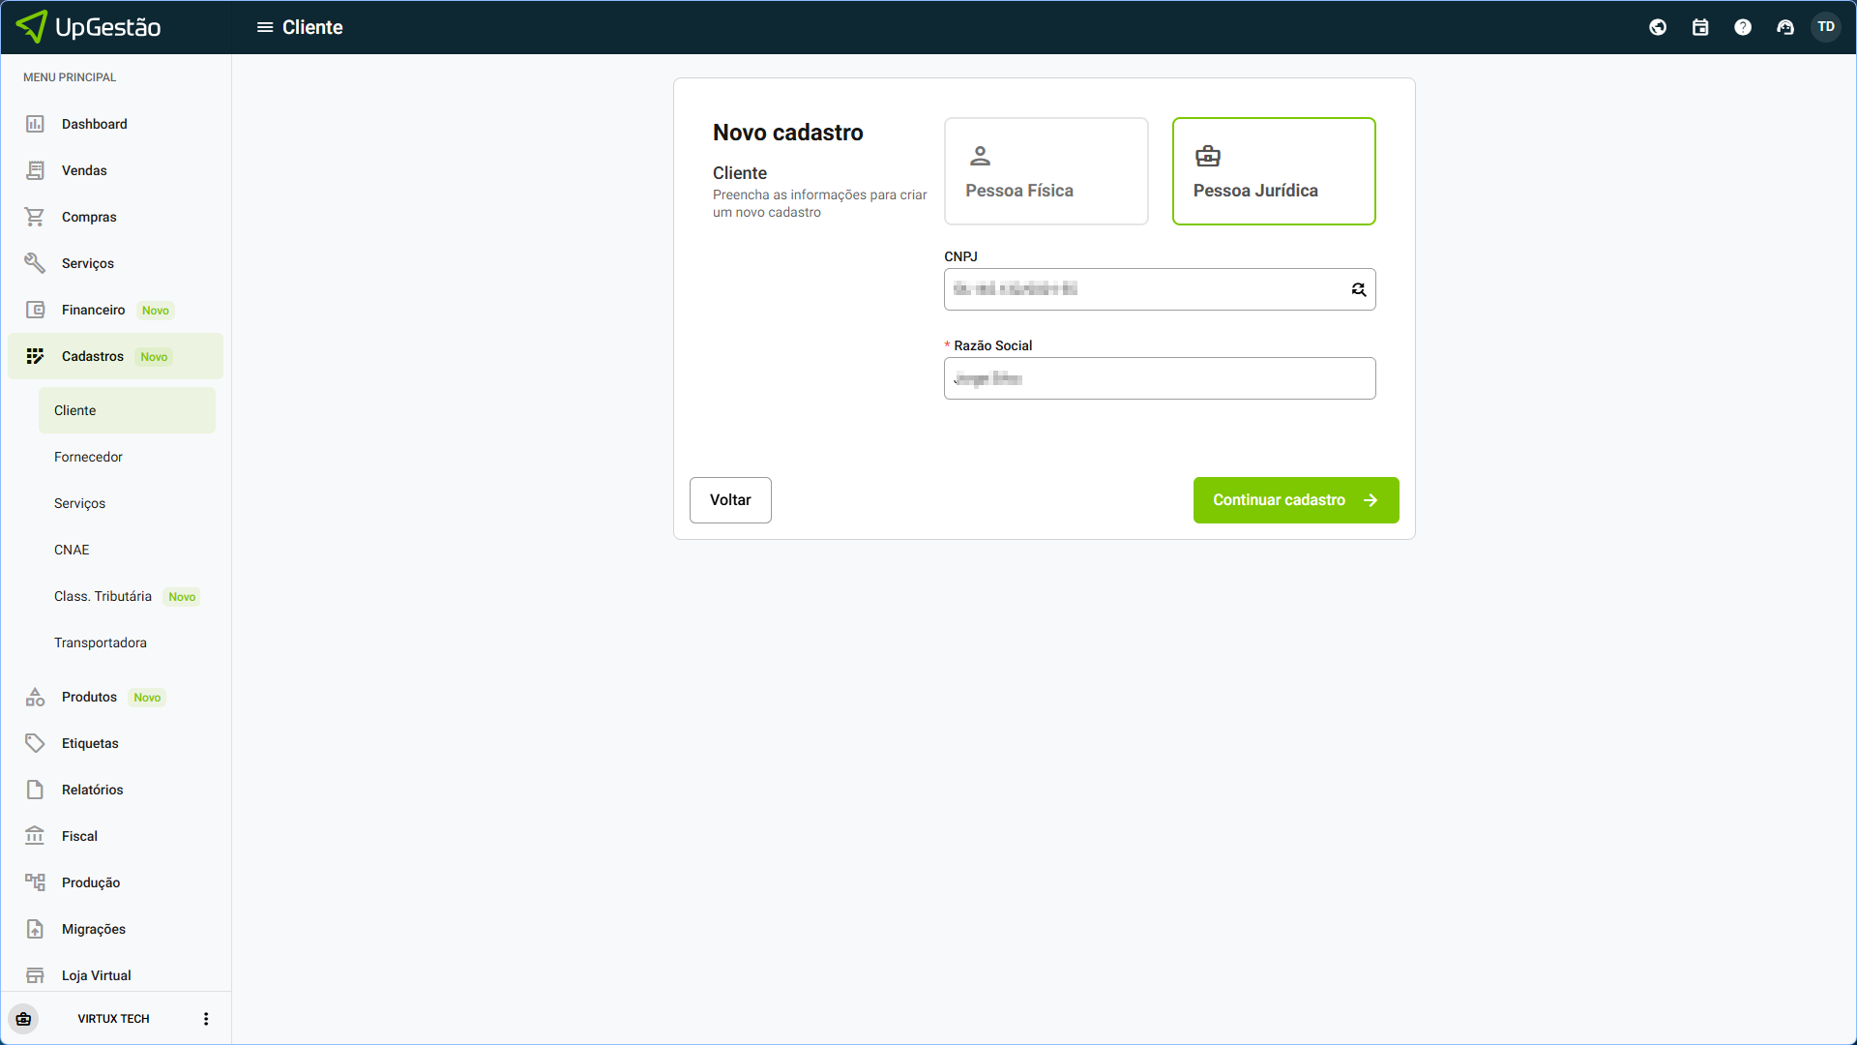Open the calendar icon in header
The image size is (1857, 1045).
click(x=1700, y=27)
